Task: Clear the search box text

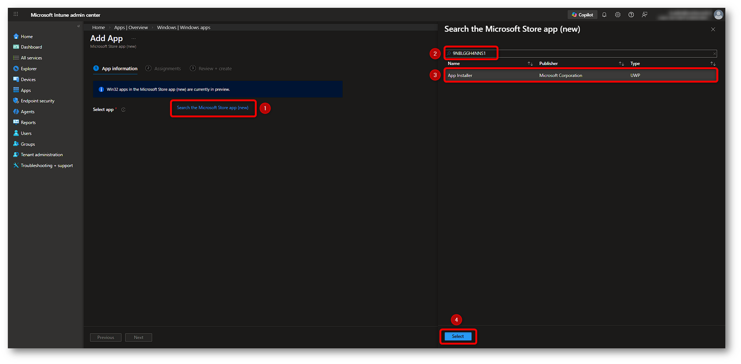Action: click(x=714, y=54)
